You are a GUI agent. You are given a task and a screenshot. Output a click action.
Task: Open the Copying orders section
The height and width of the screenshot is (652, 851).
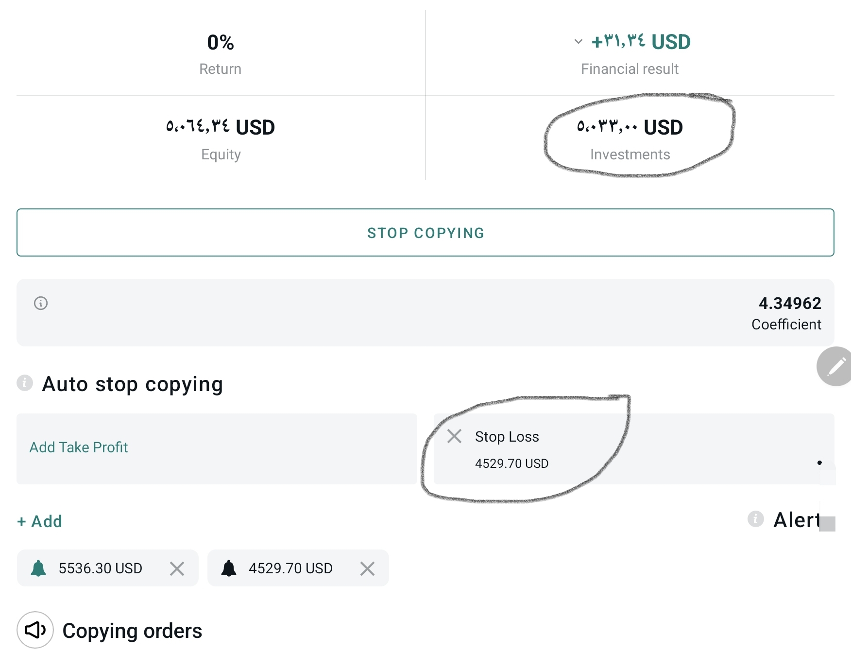pos(132,631)
